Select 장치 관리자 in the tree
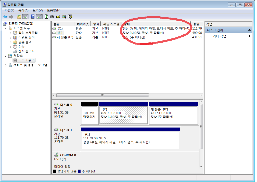The width and height of the screenshot is (257, 182). [26, 51]
